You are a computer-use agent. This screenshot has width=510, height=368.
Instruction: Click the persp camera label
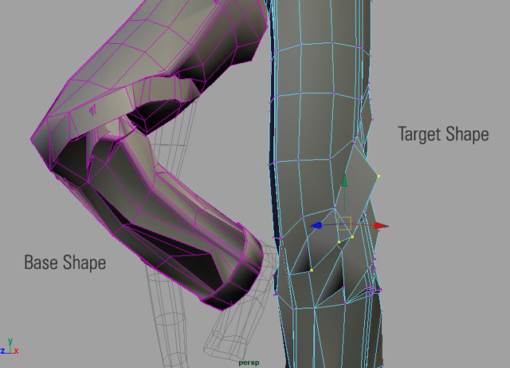pyautogui.click(x=249, y=362)
